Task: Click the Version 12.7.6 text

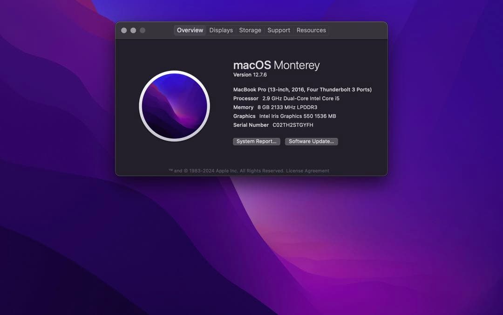Action: pyautogui.click(x=250, y=75)
